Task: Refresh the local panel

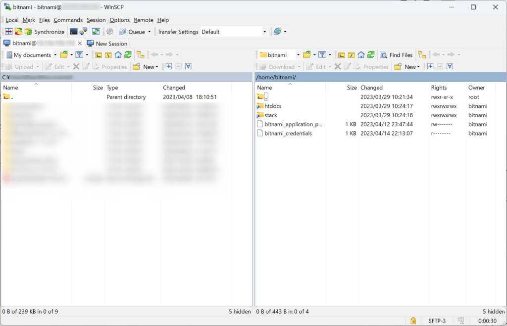Action: [128, 54]
